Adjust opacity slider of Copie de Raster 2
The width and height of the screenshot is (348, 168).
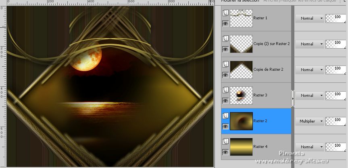pos(336,70)
